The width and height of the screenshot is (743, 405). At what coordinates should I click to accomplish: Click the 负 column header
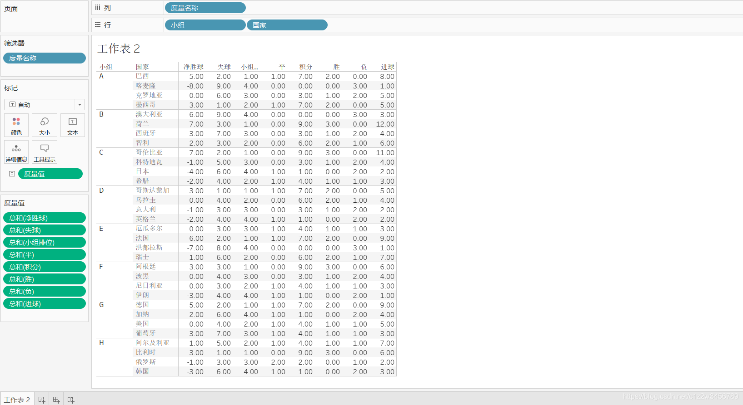click(364, 67)
